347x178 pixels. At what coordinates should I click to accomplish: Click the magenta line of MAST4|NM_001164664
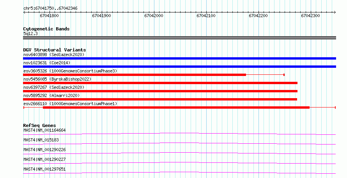click(x=179, y=134)
